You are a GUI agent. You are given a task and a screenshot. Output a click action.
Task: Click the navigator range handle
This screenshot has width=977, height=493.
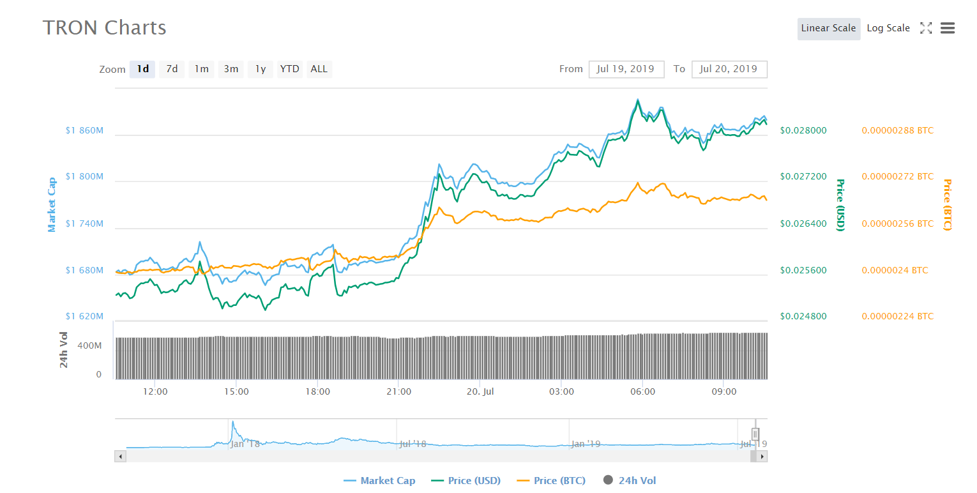755,435
